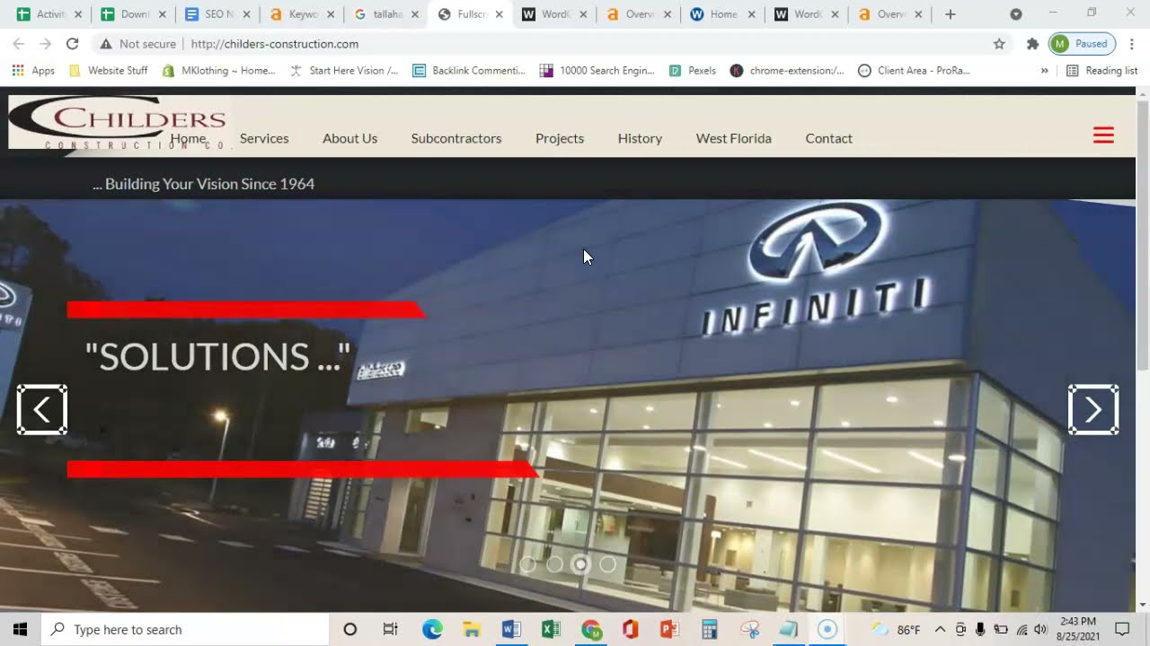Open the Home nav menu item
1150x646 pixels.
point(188,138)
